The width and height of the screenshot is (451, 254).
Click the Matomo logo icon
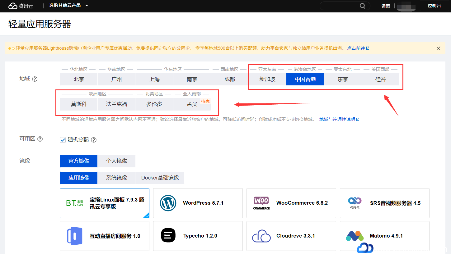click(x=355, y=236)
